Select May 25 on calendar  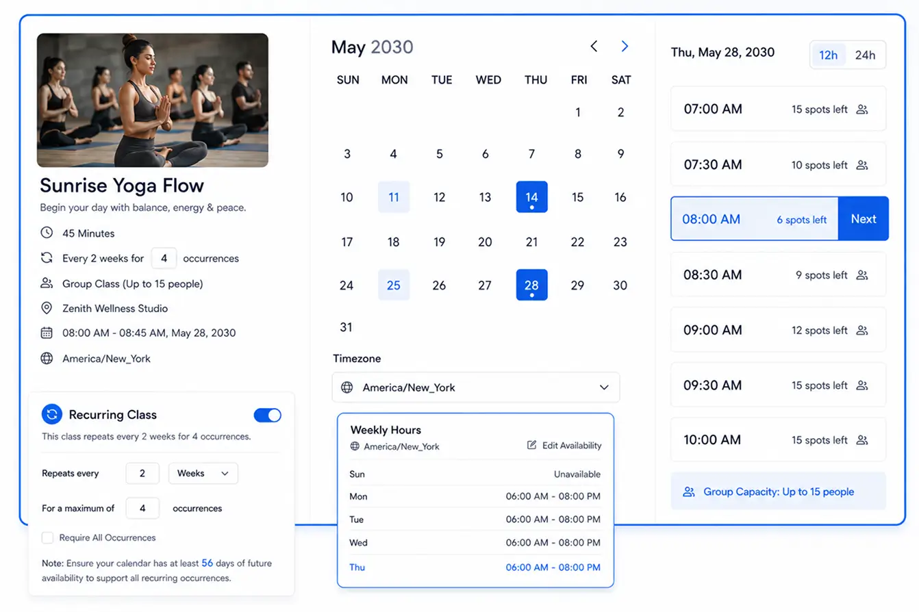click(x=394, y=285)
